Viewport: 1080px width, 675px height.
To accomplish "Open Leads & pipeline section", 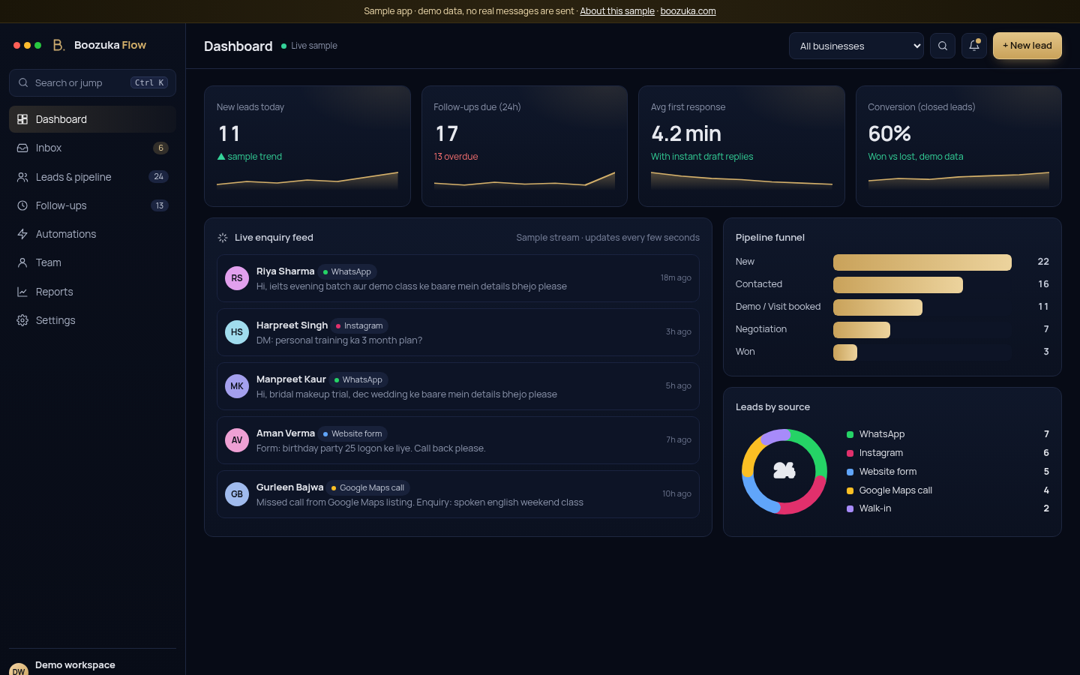I will [x=92, y=177].
